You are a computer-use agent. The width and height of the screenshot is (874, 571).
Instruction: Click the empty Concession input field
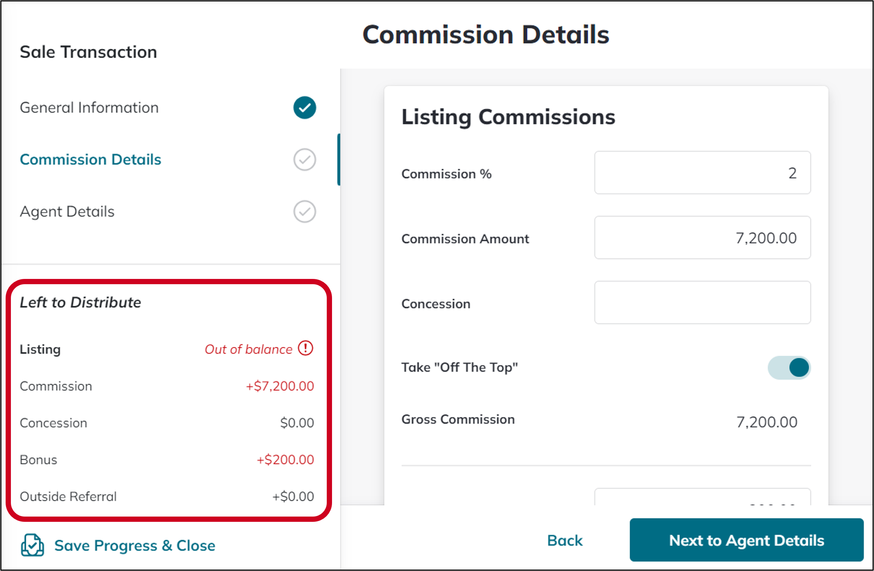(x=702, y=303)
